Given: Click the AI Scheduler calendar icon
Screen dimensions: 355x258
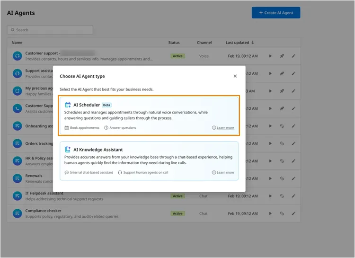Looking at the screenshot, I should (x=68, y=105).
